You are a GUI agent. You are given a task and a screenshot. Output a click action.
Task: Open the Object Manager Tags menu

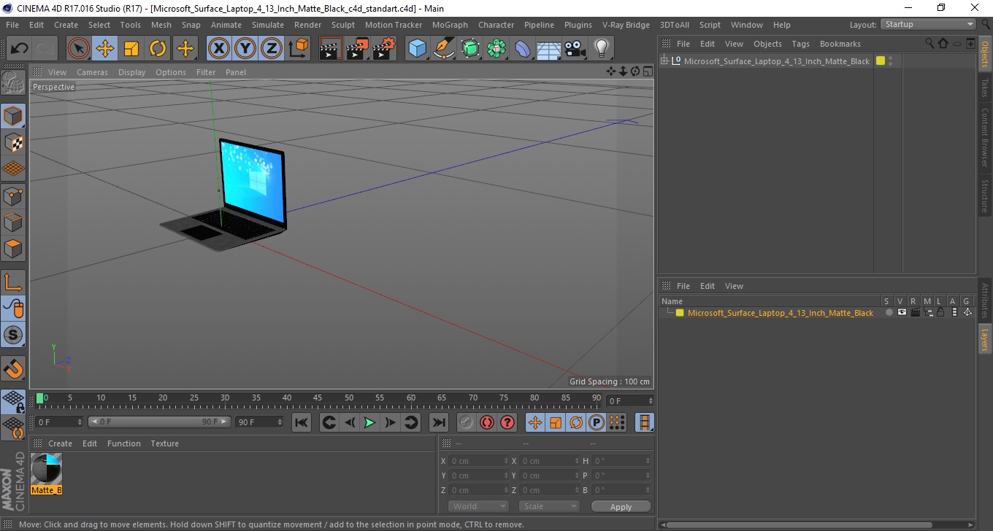tap(800, 44)
